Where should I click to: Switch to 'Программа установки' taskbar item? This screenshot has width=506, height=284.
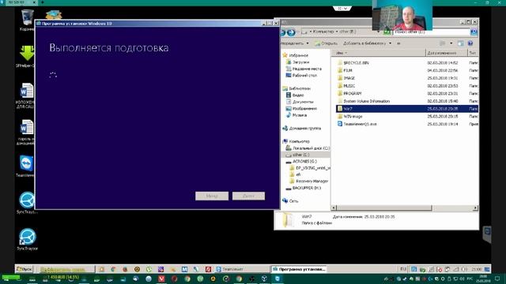(299, 269)
